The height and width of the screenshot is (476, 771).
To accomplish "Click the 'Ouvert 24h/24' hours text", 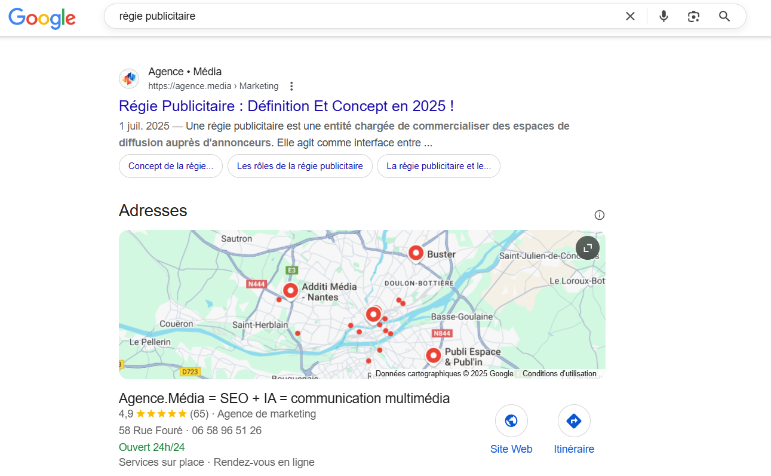I will [152, 447].
